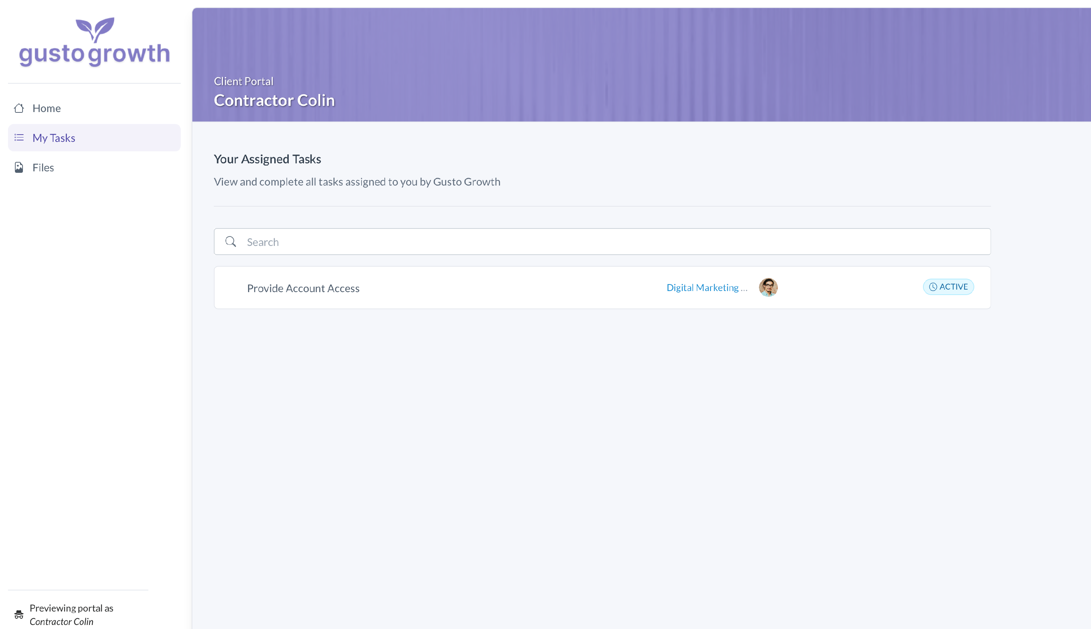Click the Your Assigned Tasks heading
The image size is (1091, 629).
[x=267, y=159]
